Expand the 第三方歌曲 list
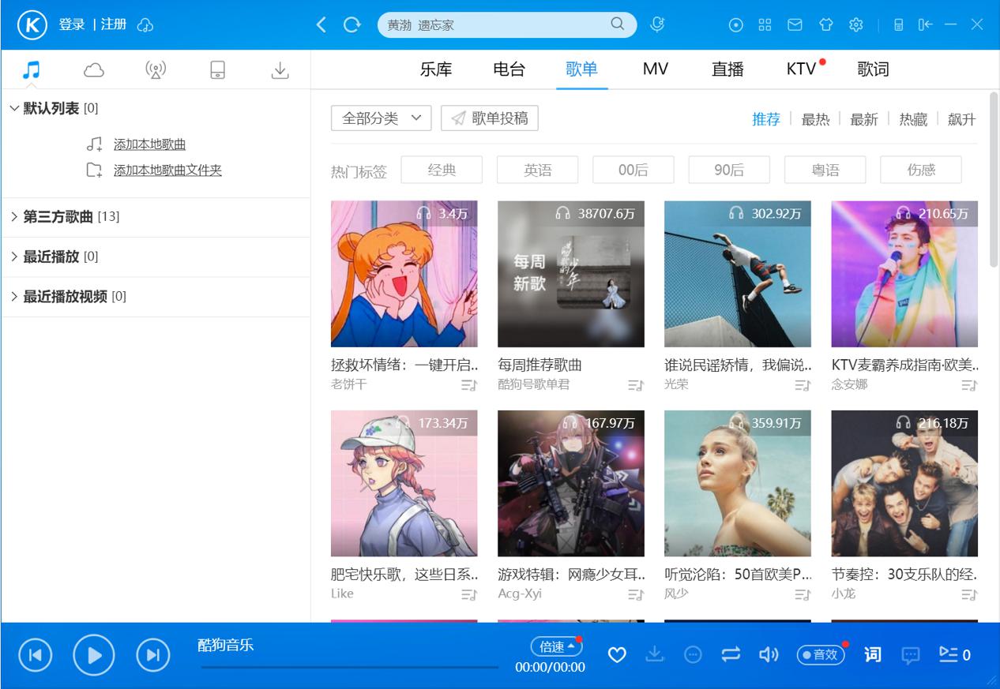Viewport: 1000px width, 689px height. point(59,216)
